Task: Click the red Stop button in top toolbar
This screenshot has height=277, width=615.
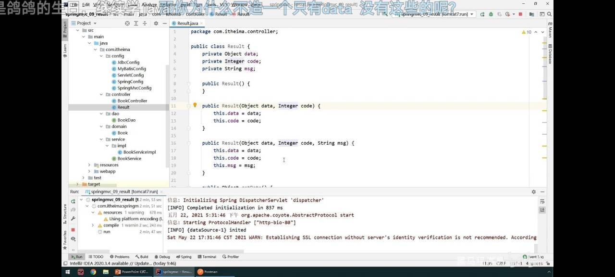Action: (520, 14)
